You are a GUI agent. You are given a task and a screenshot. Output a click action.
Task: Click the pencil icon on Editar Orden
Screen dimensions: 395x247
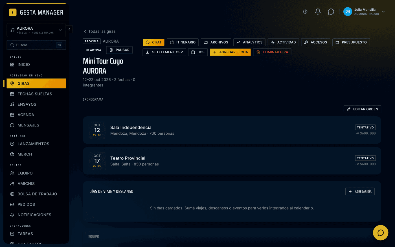click(349, 109)
